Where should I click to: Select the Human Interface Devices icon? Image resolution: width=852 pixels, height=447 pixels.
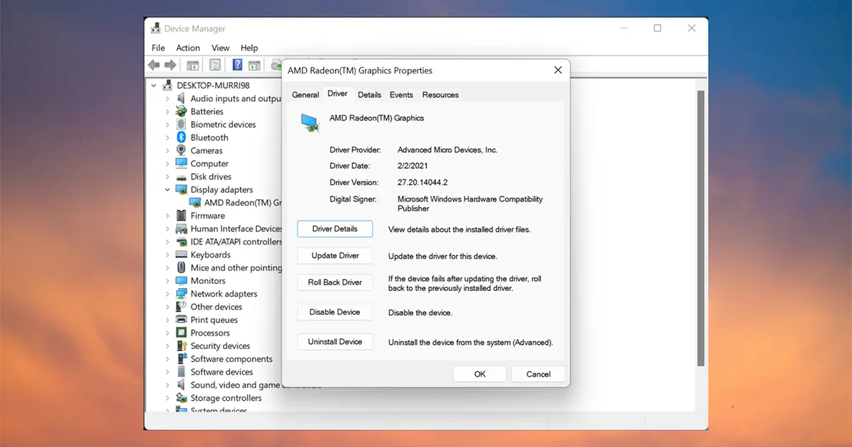click(182, 228)
